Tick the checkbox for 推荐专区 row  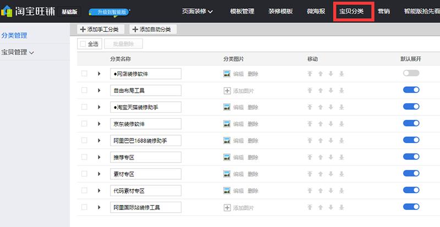84,157
